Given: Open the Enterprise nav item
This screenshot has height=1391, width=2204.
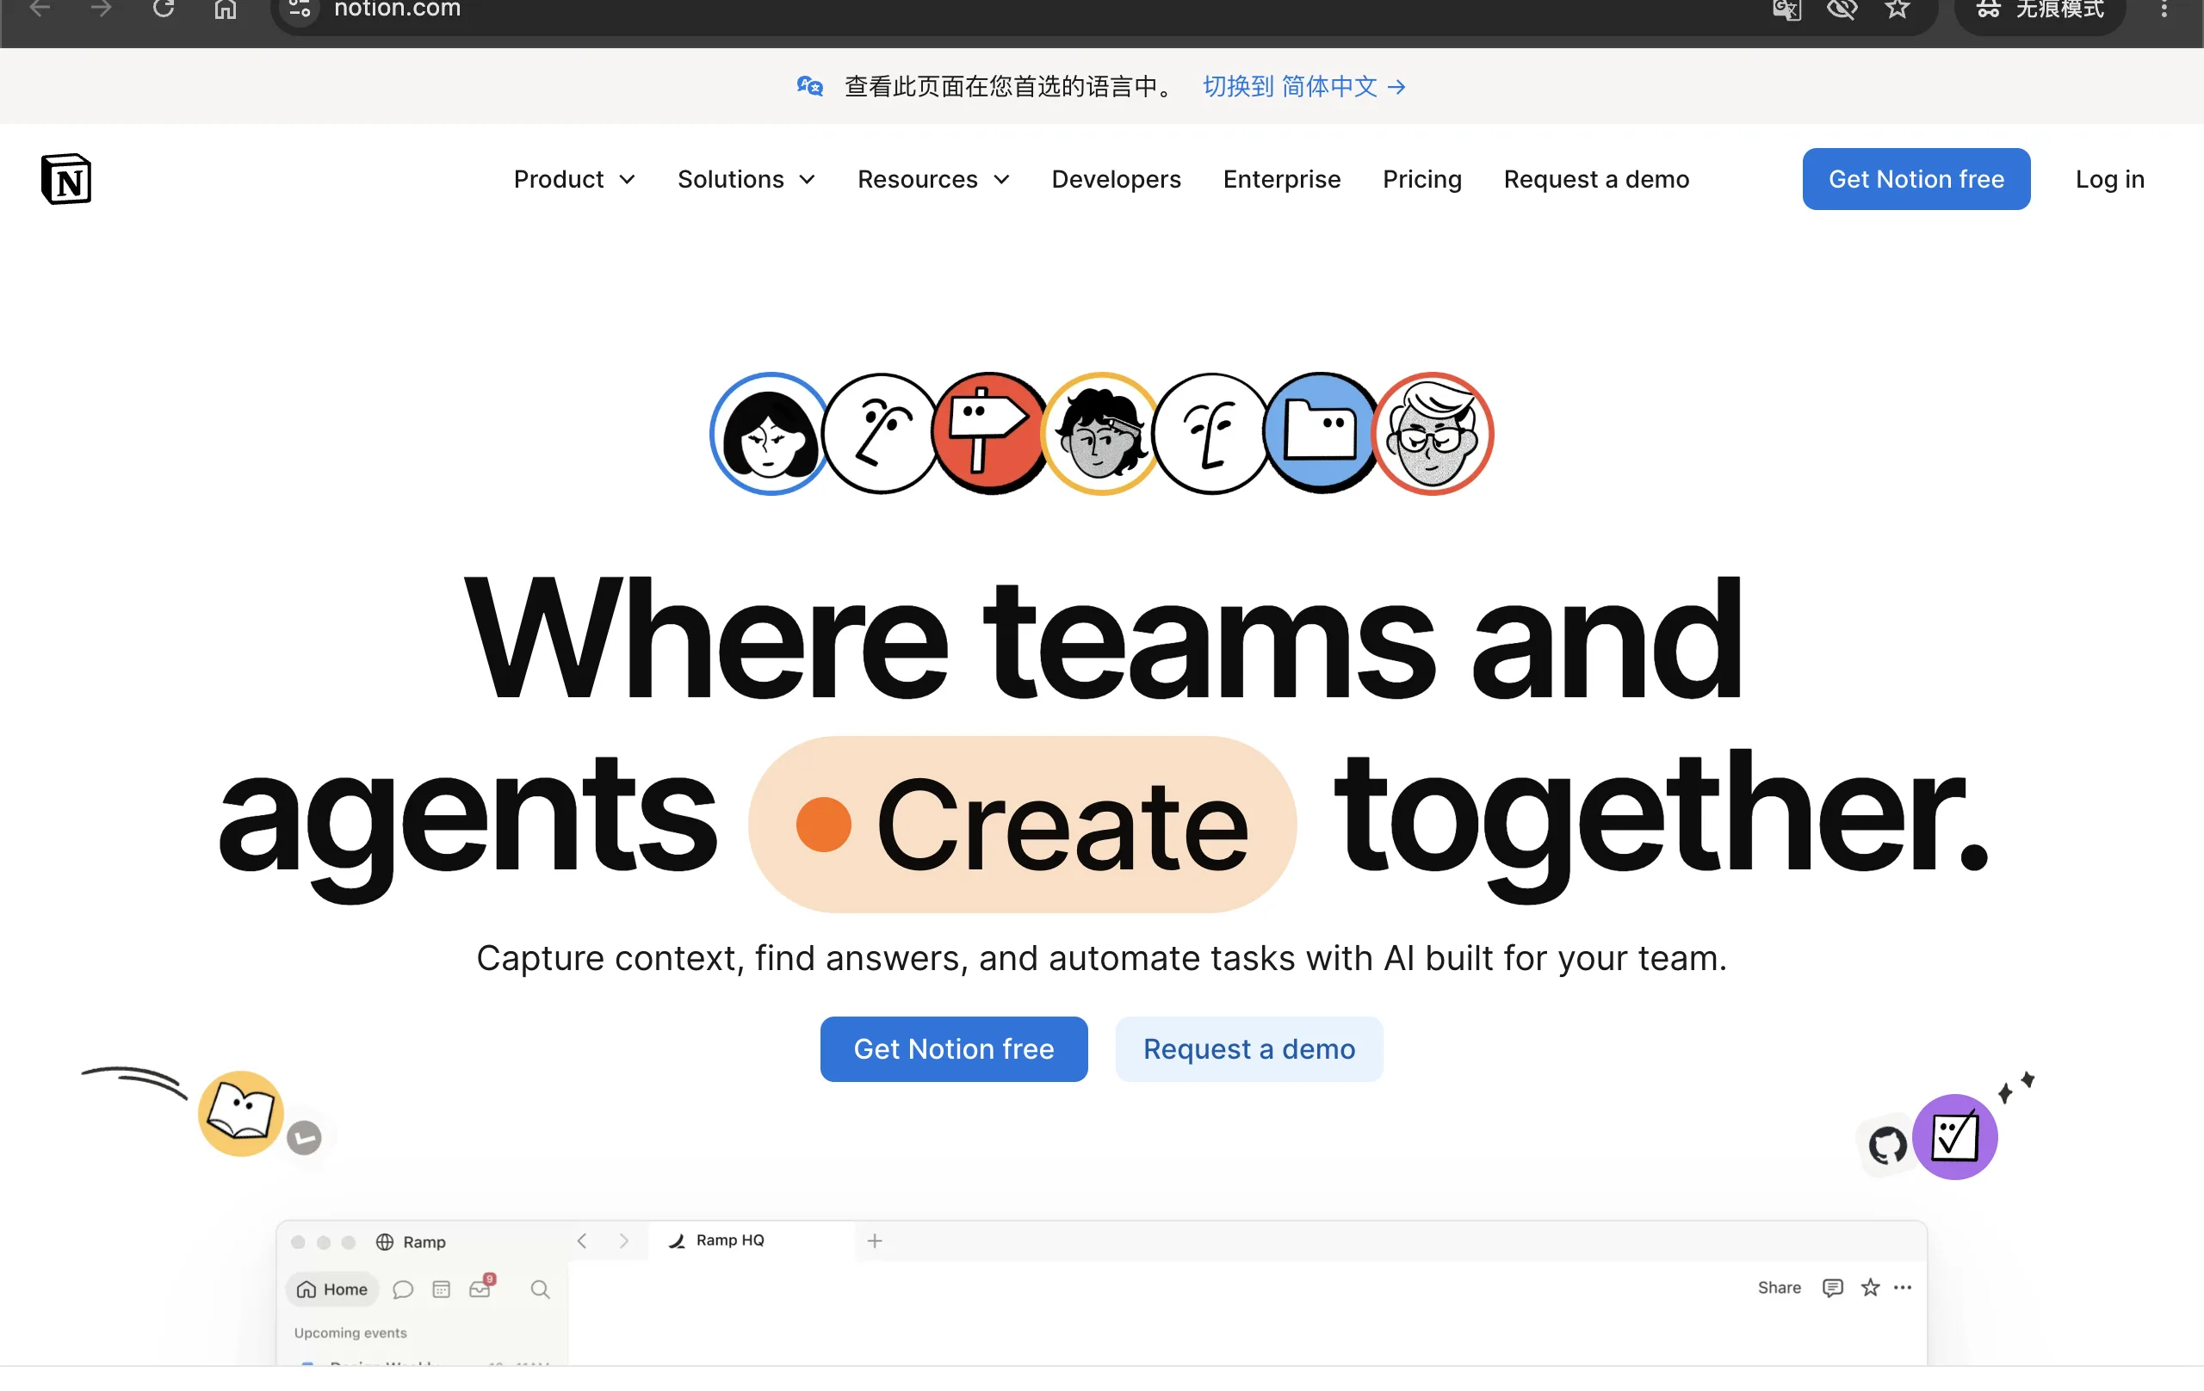Looking at the screenshot, I should (1281, 179).
